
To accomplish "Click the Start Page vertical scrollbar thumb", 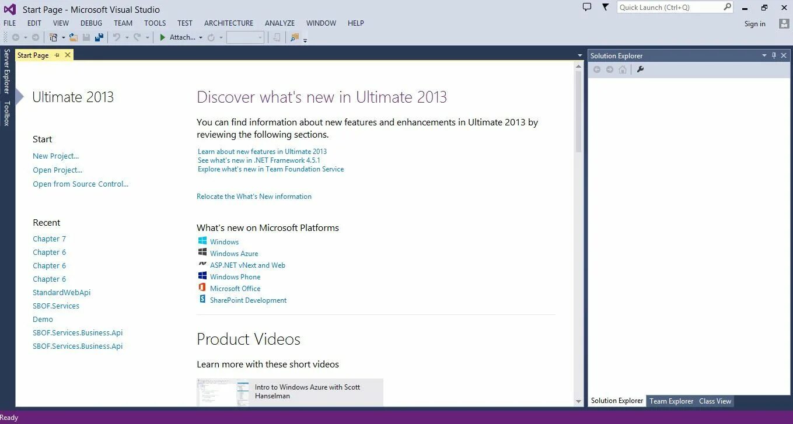I will (579, 112).
